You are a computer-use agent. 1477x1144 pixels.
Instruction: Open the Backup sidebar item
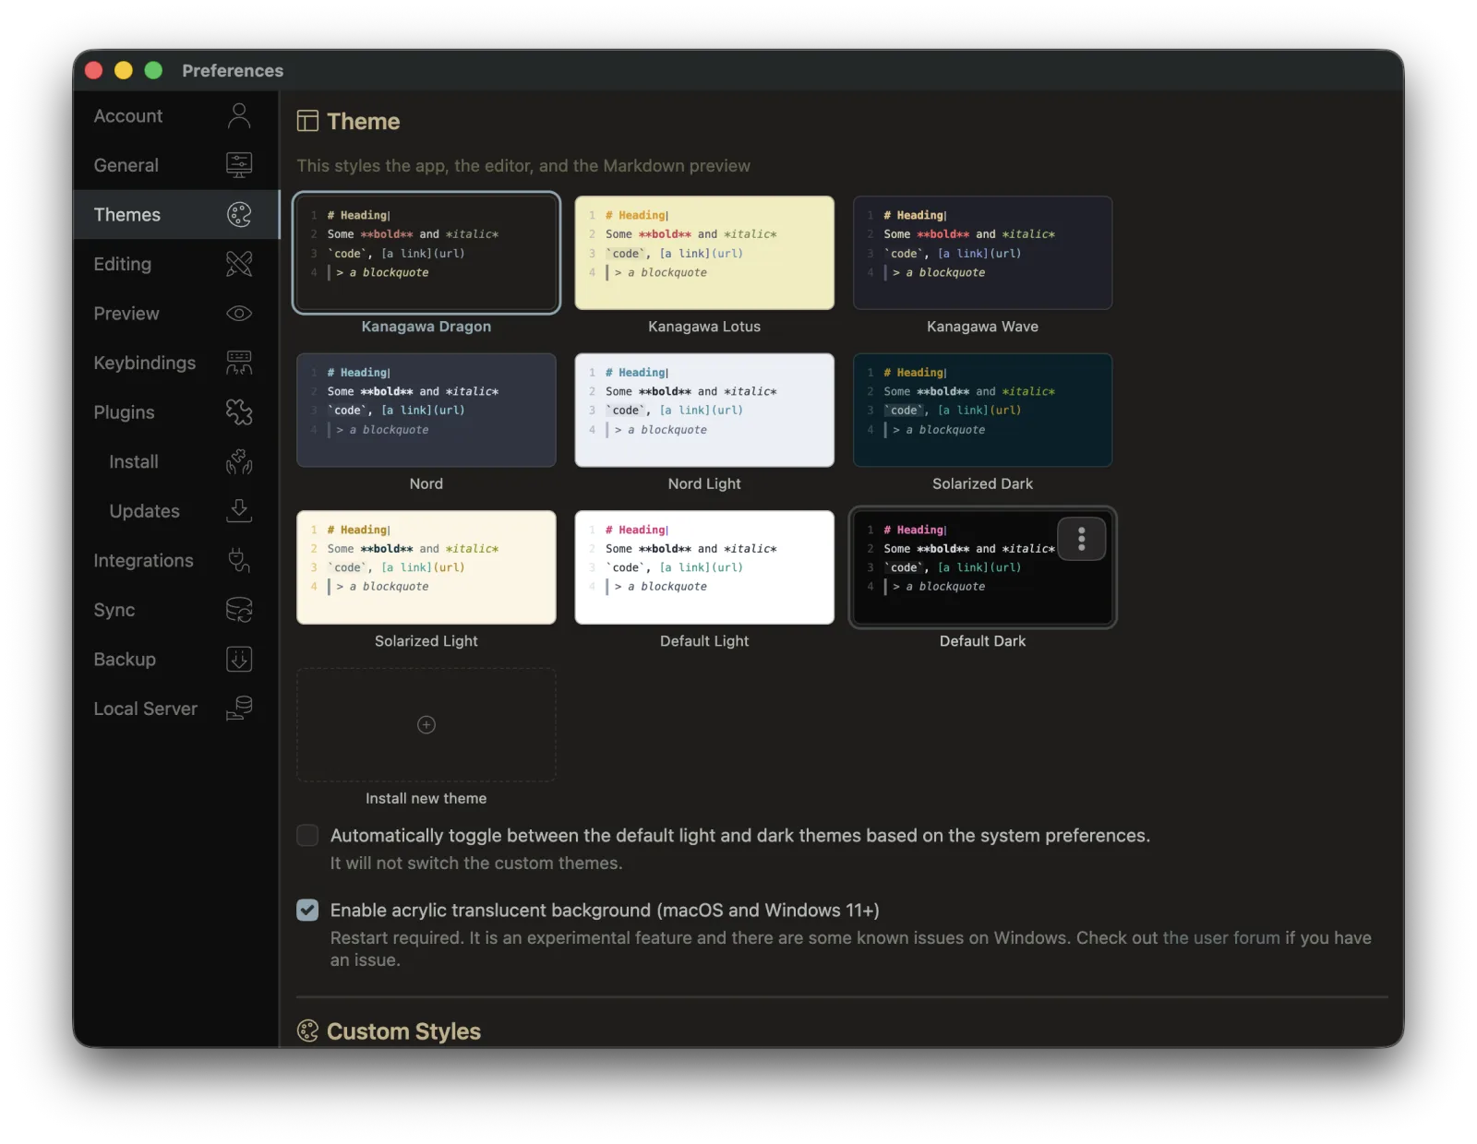pos(175,659)
